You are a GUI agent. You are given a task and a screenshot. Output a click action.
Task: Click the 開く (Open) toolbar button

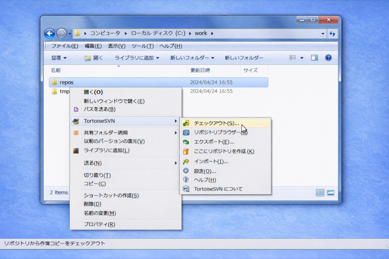(93, 58)
